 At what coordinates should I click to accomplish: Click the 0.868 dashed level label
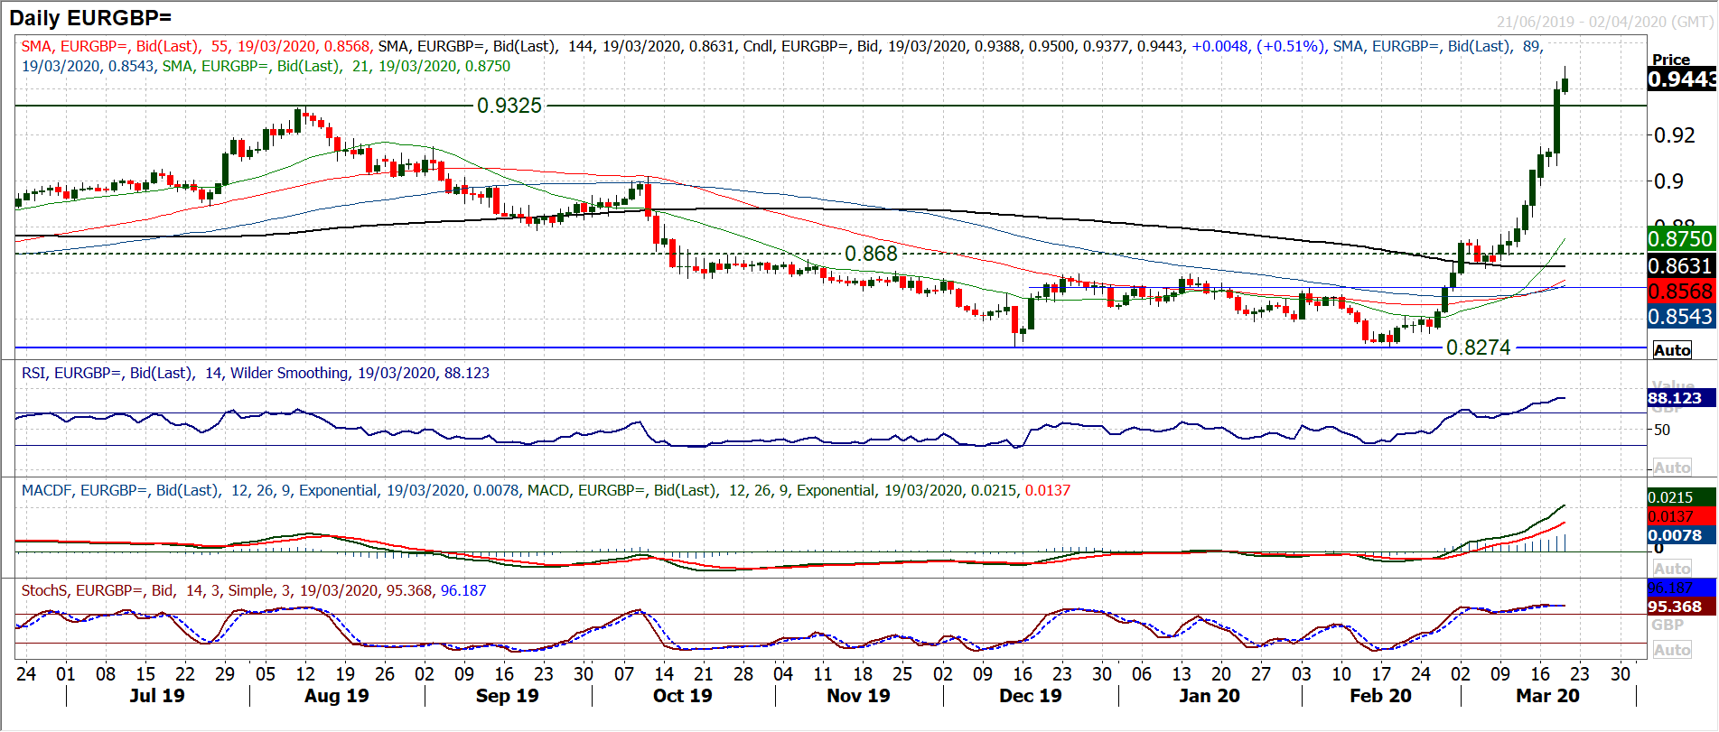click(871, 254)
